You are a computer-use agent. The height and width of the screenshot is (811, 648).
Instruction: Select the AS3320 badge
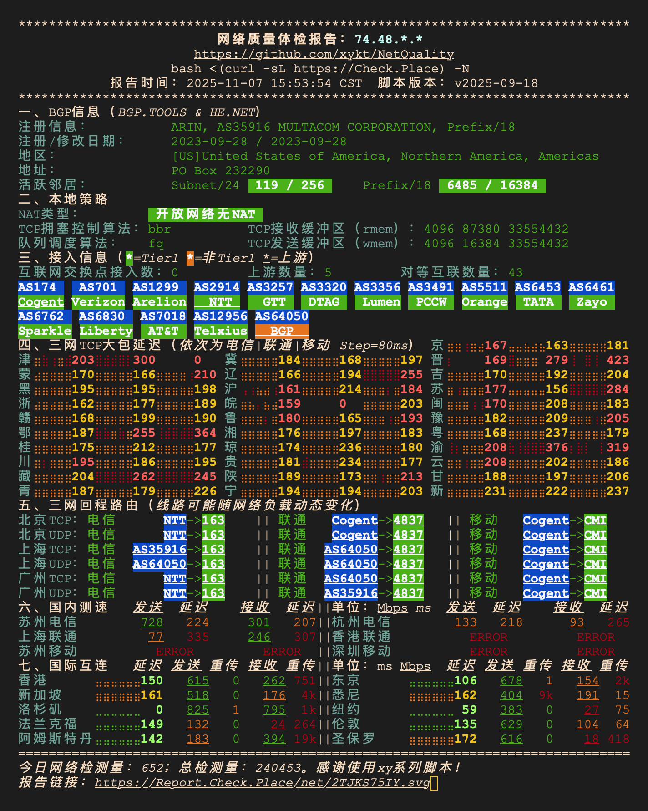coord(324,287)
